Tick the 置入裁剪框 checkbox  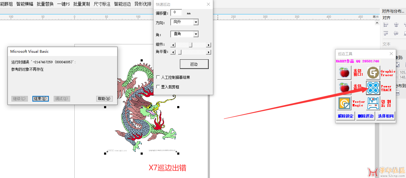click(x=158, y=87)
